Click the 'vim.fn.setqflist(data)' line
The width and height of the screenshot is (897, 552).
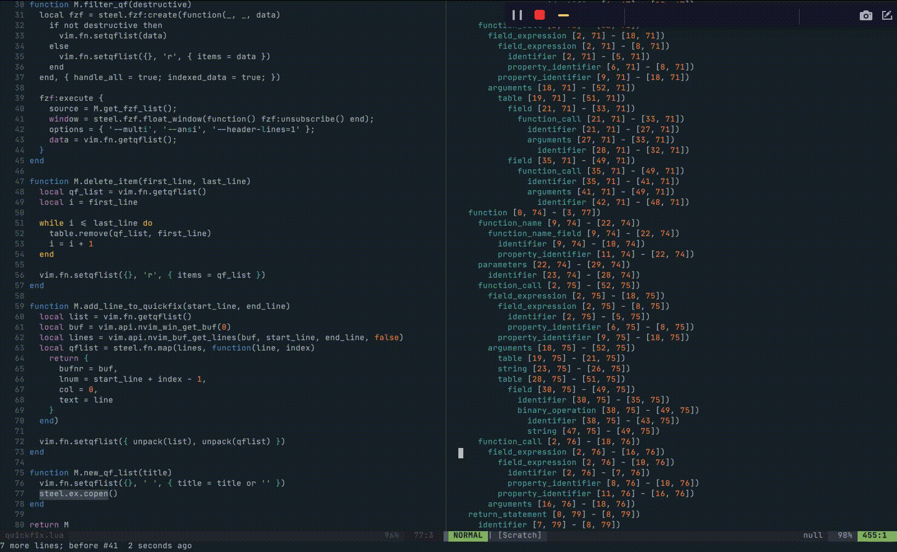pos(113,36)
